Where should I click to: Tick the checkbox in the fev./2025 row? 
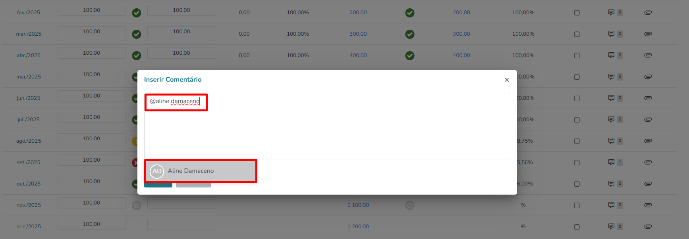pyautogui.click(x=577, y=13)
